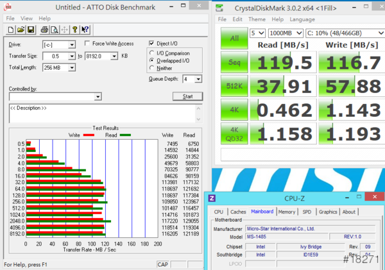Select the I/O Comparison radio button
The height and width of the screenshot is (270, 385).
151,53
